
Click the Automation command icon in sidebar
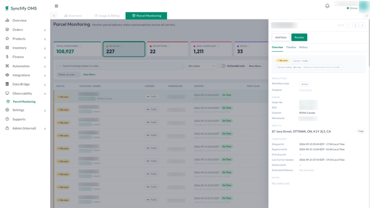click(x=7, y=66)
